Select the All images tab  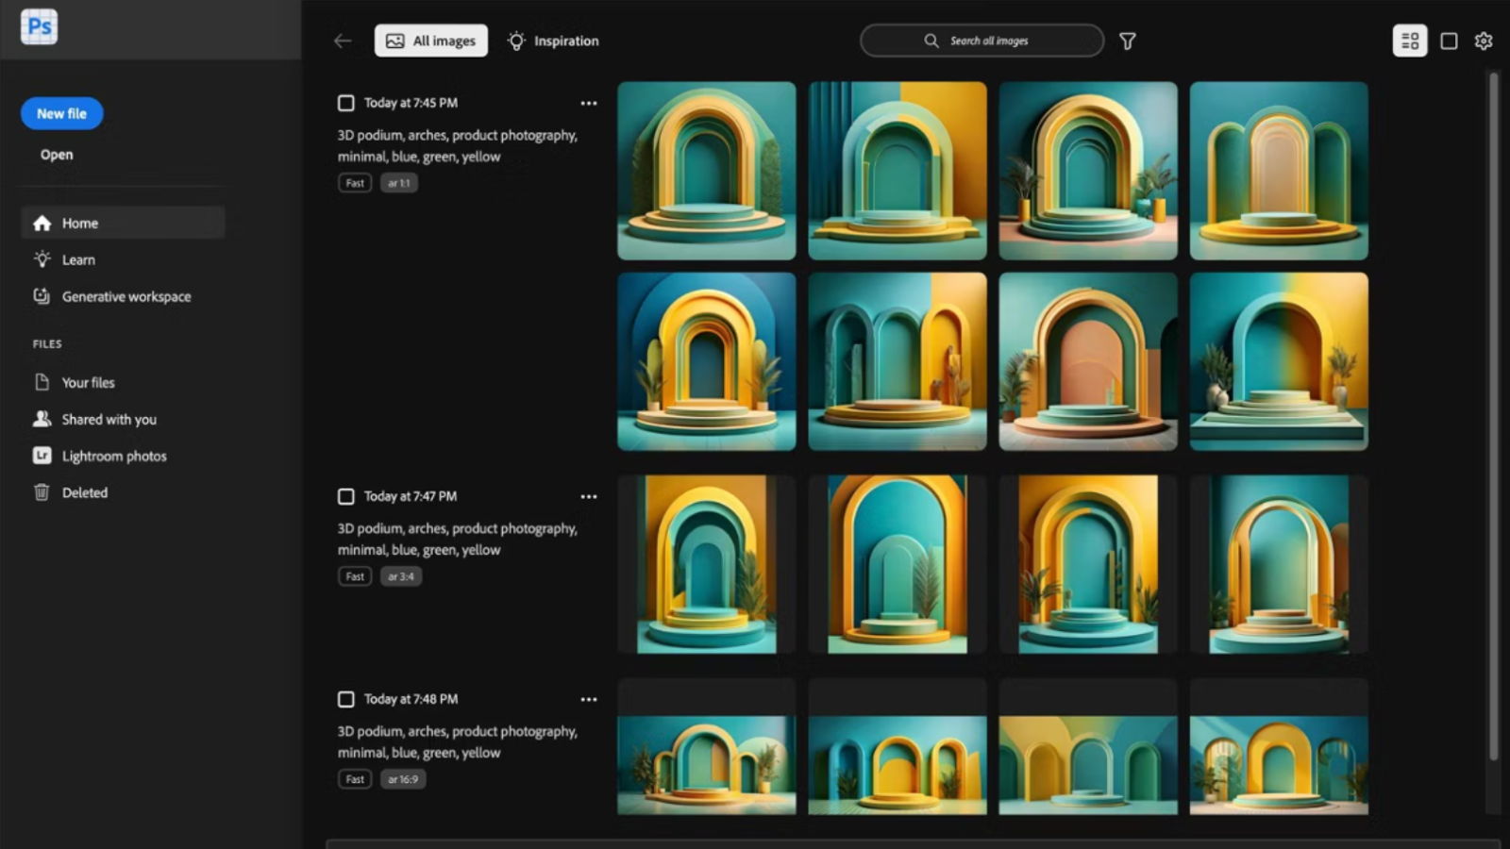[430, 41]
